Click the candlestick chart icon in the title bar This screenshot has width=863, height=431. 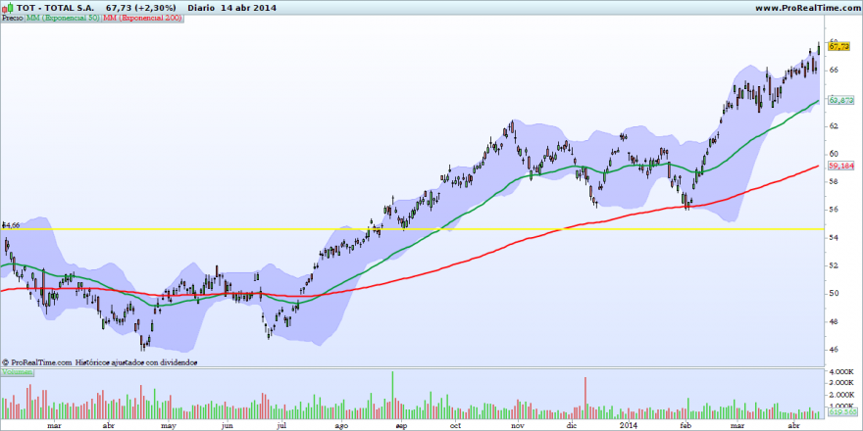point(8,8)
